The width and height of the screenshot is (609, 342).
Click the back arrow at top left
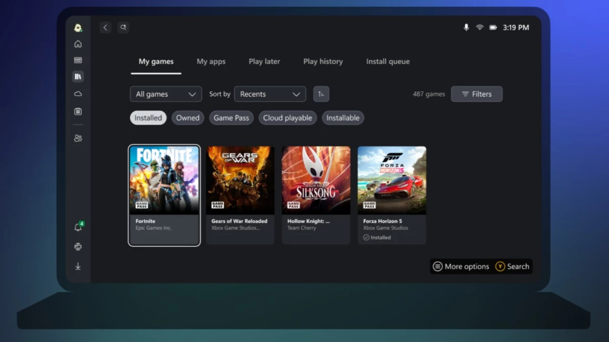click(x=105, y=27)
